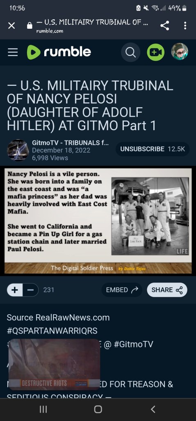Open the EMBED option
Viewport: 196px width, 421px height.
click(x=122, y=290)
